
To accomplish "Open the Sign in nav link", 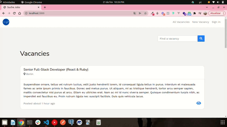I will point(216,22).
